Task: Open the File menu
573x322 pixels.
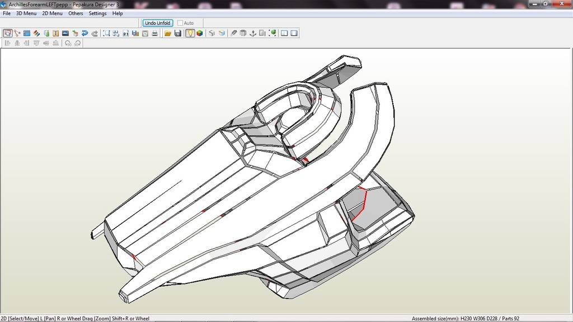Action: point(7,13)
